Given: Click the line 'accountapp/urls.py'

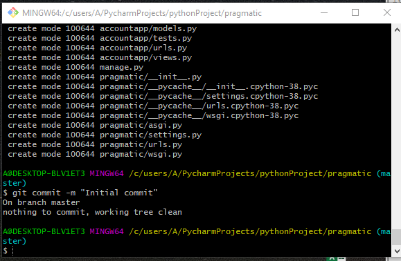Looking at the screenshot, I should point(98,48).
